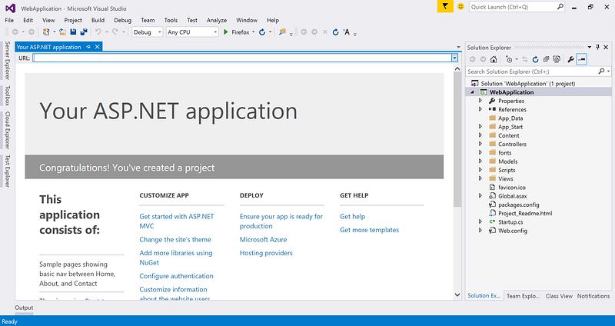
Task: Click 'Configure authentication' link
Action: click(x=177, y=276)
